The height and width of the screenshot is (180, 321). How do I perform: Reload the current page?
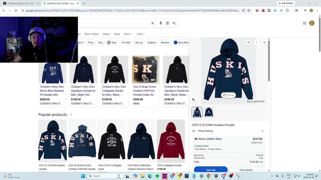coord(16,10)
